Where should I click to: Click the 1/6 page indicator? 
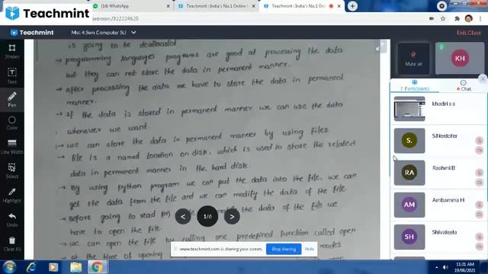click(207, 216)
